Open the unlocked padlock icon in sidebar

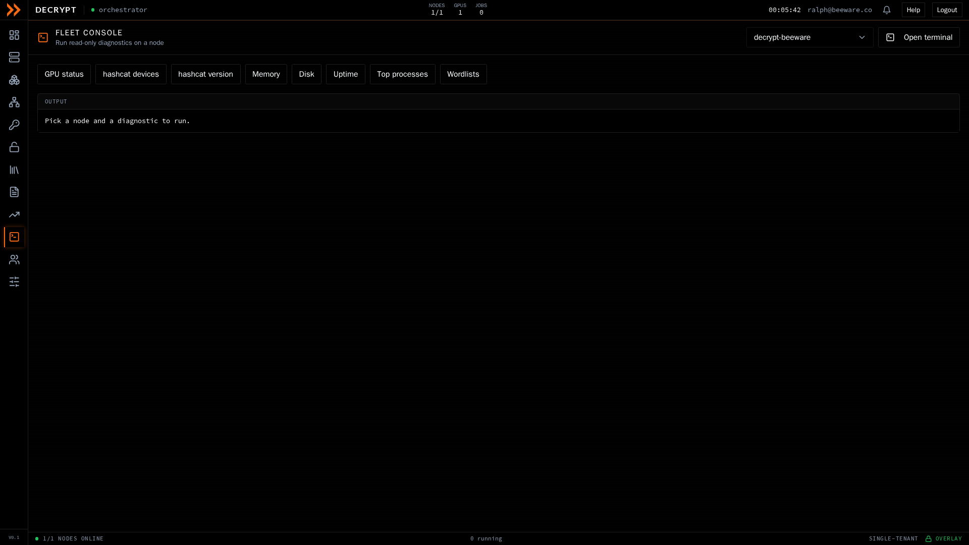coord(14,147)
